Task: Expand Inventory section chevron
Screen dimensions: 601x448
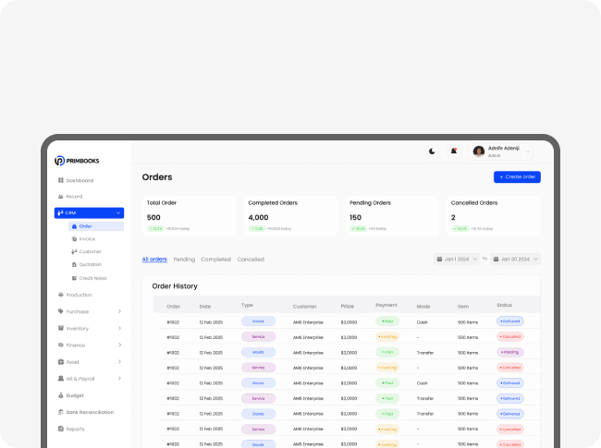Action: point(119,328)
